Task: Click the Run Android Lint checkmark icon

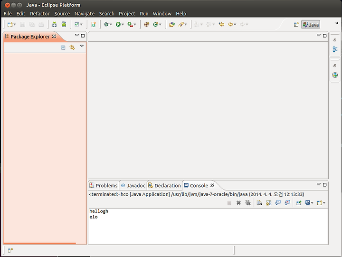Action: (x=76, y=24)
